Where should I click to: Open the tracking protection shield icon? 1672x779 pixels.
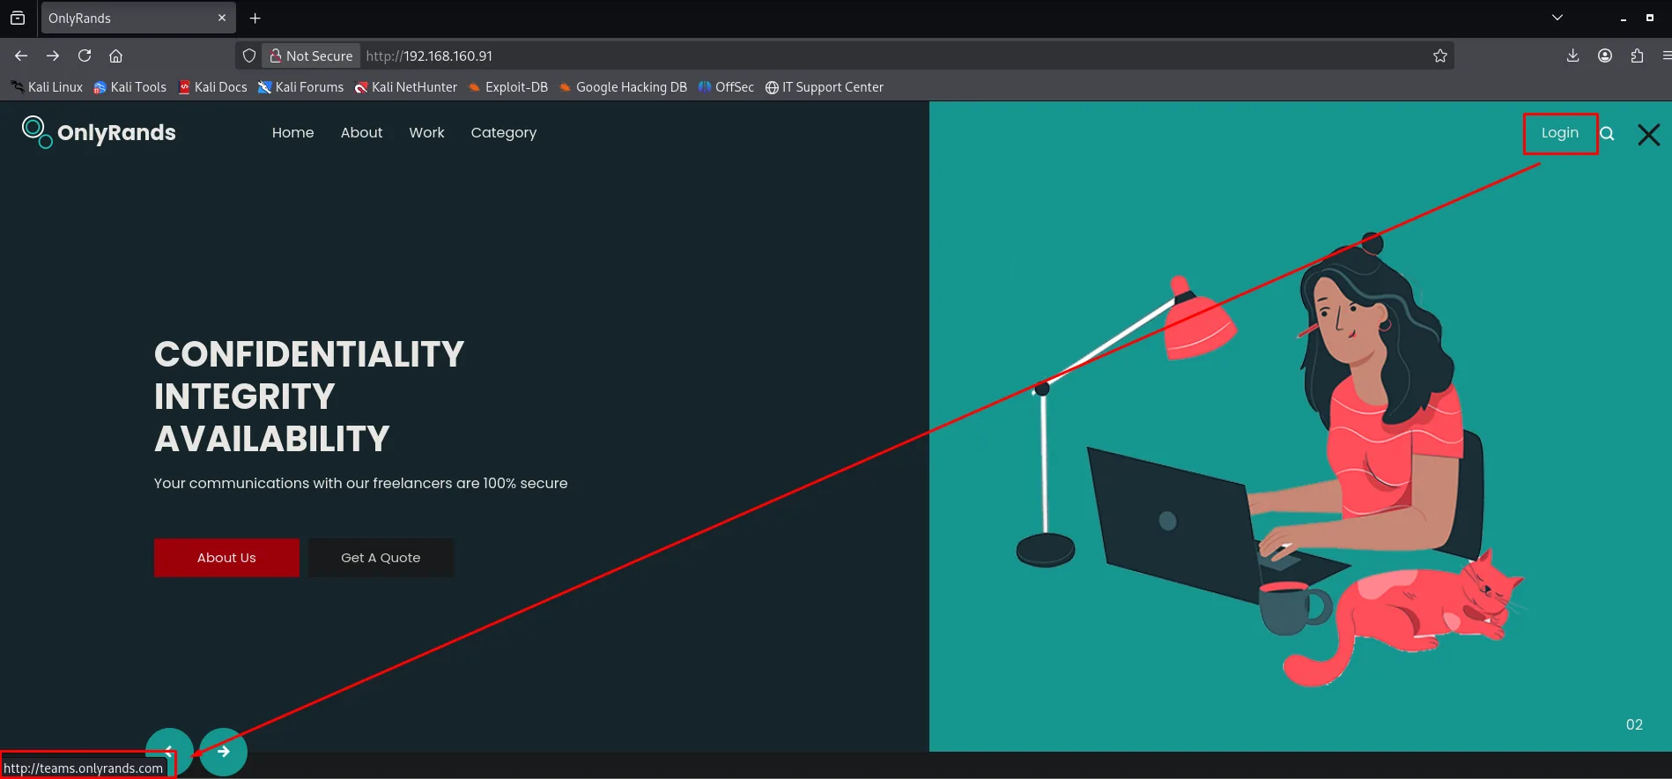(249, 56)
